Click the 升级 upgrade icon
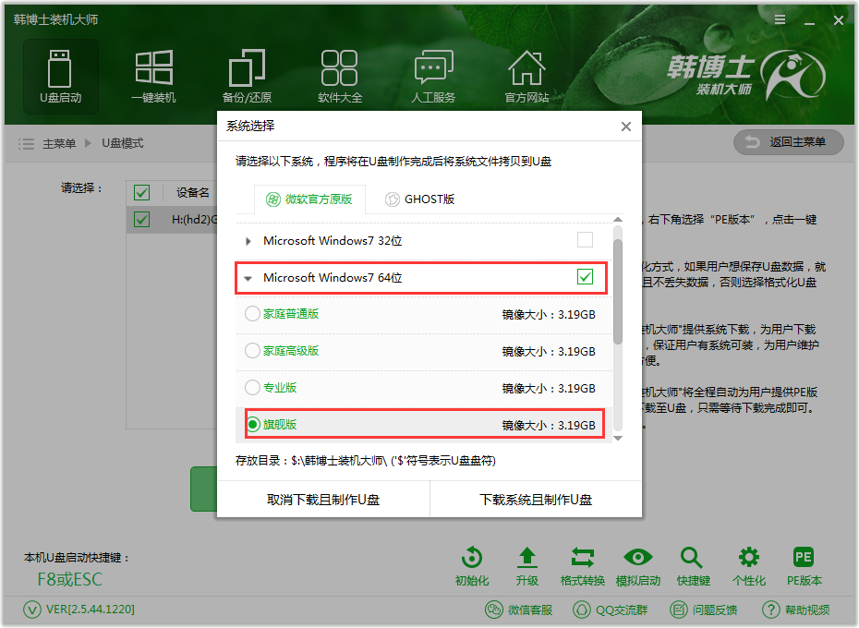The width and height of the screenshot is (859, 628). click(527, 566)
